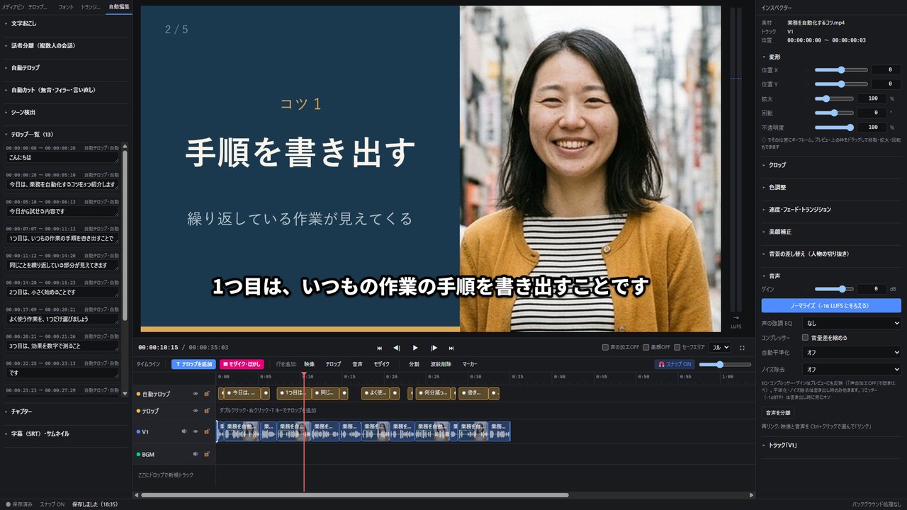Mute the V1 track with its speaker icon

(x=184, y=431)
